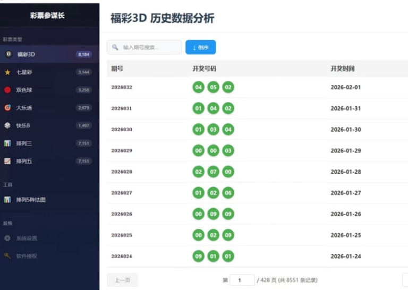
Task: Click the page number input box
Action: click(242, 280)
